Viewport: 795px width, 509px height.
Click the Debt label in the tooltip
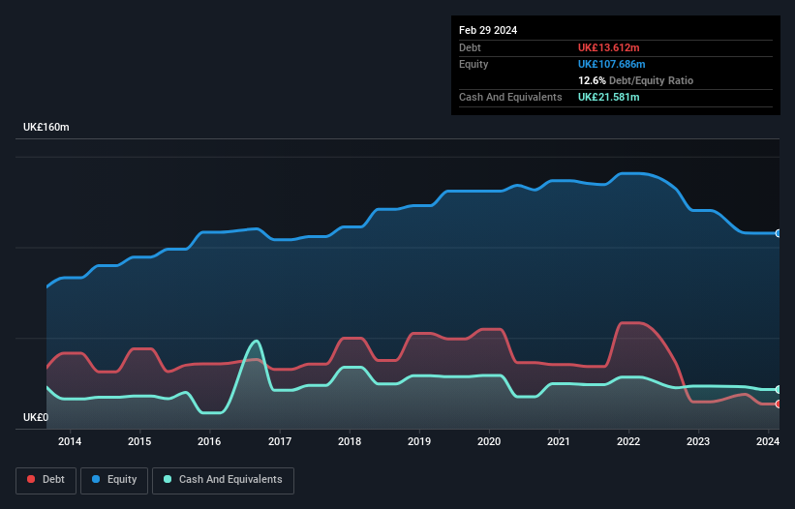coord(470,47)
